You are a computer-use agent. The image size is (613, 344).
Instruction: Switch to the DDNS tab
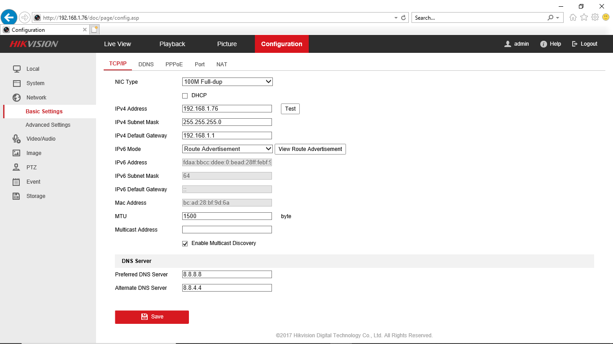(x=146, y=64)
